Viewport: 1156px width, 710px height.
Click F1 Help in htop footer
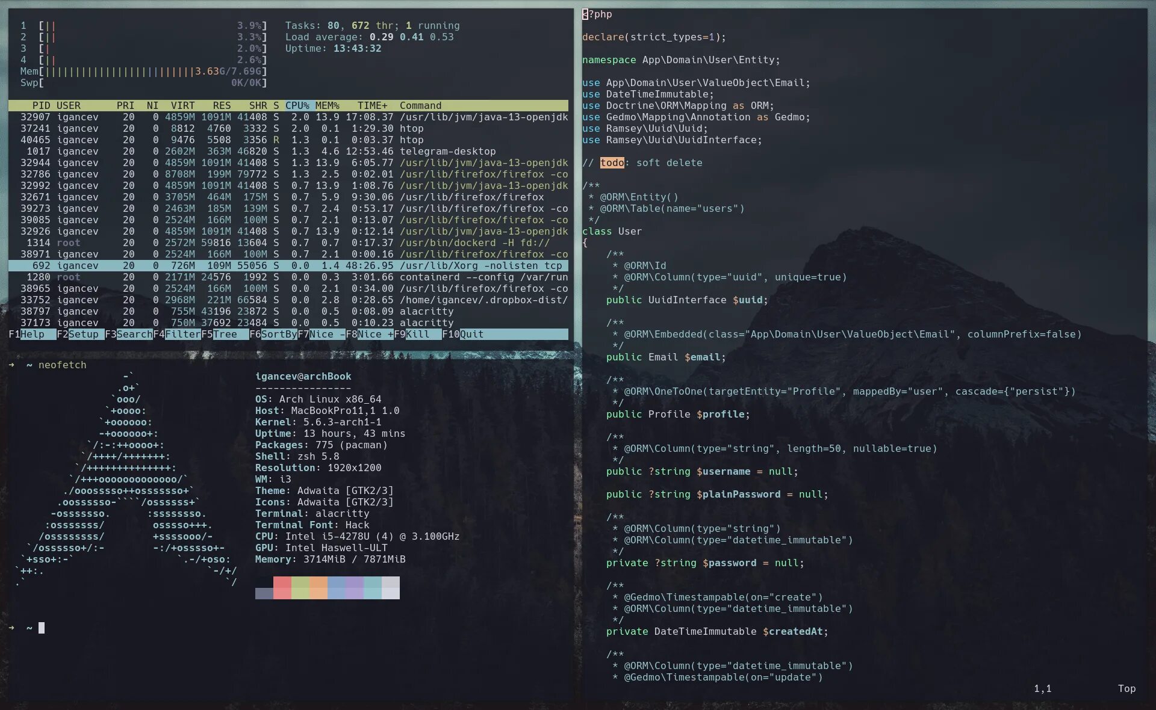pos(32,334)
